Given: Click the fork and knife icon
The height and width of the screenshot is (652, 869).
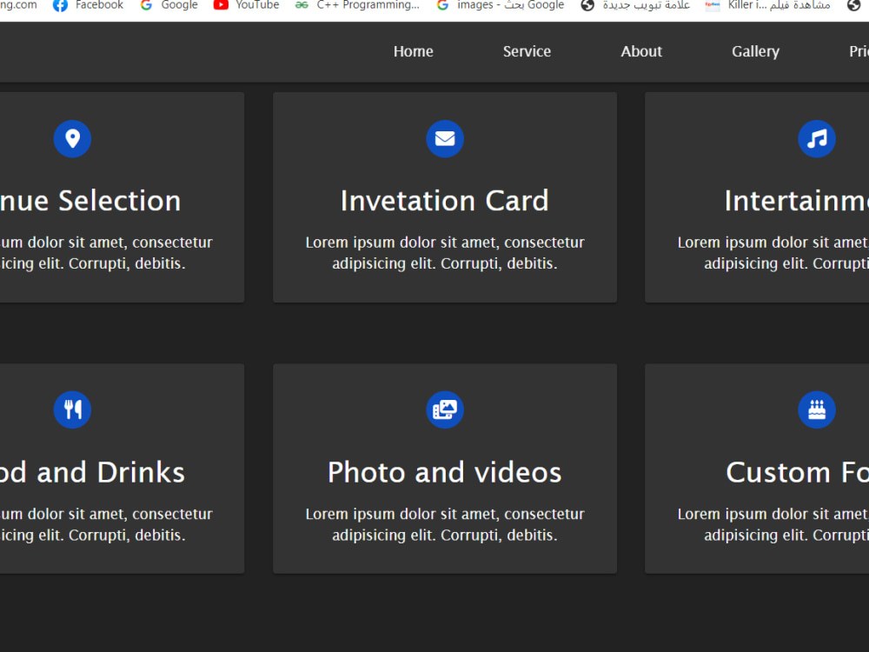Looking at the screenshot, I should (72, 409).
